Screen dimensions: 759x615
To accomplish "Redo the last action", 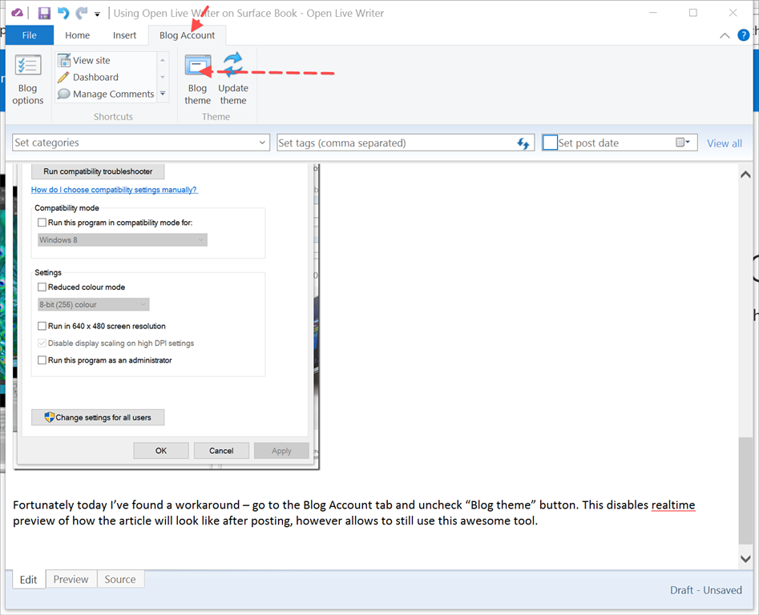I will [x=81, y=13].
